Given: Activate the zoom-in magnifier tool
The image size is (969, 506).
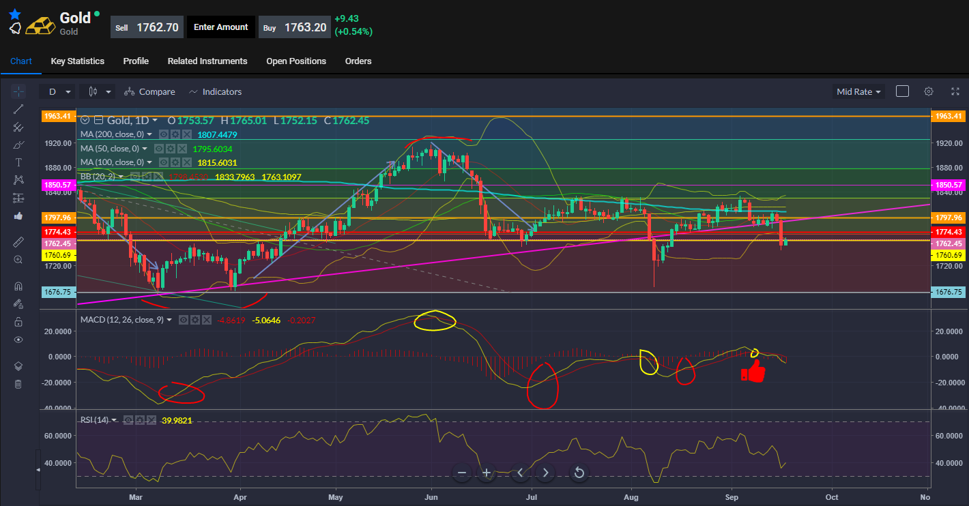Looking at the screenshot, I should (18, 260).
